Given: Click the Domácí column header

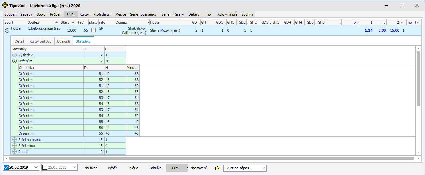Looking at the screenshot, I should click(x=131, y=22).
